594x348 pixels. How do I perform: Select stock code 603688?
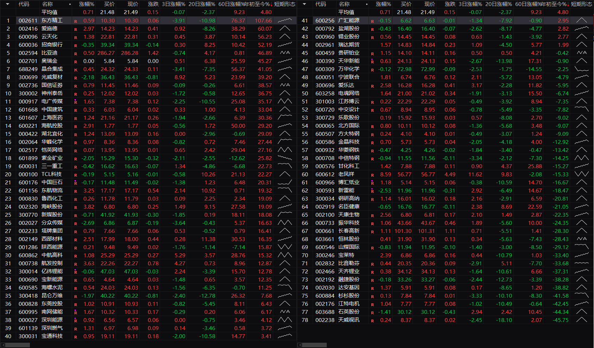point(325,312)
